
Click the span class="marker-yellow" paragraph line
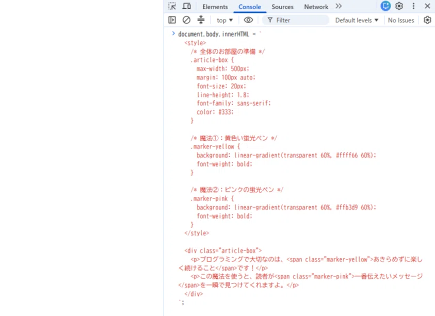pyautogui.click(x=300, y=263)
